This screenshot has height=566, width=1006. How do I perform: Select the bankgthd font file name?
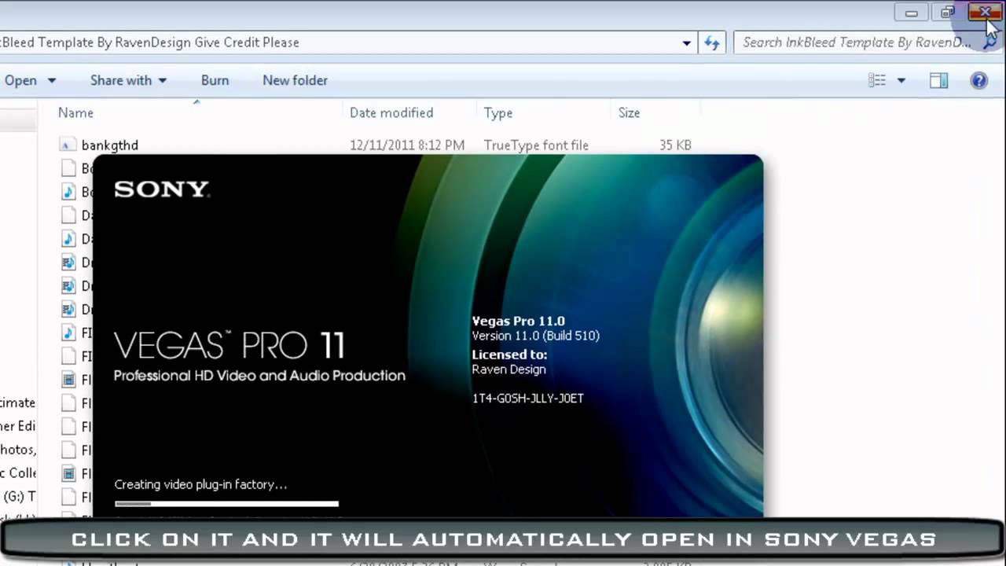click(x=110, y=145)
